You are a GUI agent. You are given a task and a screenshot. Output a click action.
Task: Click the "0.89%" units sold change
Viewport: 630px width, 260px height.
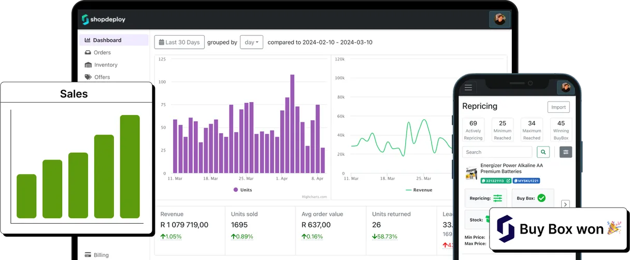click(242, 237)
